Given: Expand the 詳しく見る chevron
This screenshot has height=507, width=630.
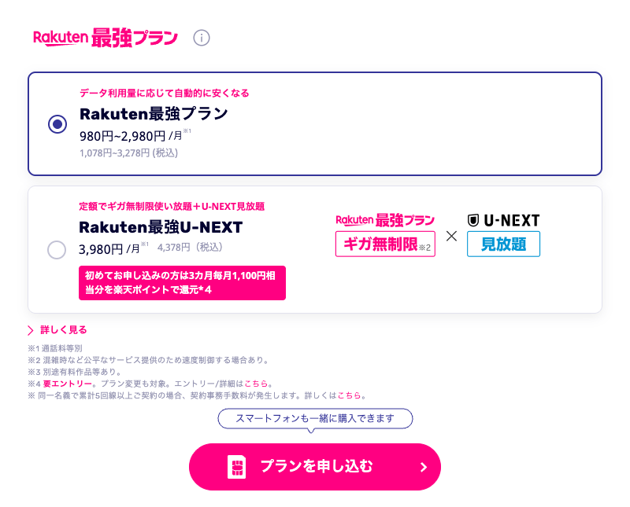Looking at the screenshot, I should click(x=31, y=330).
